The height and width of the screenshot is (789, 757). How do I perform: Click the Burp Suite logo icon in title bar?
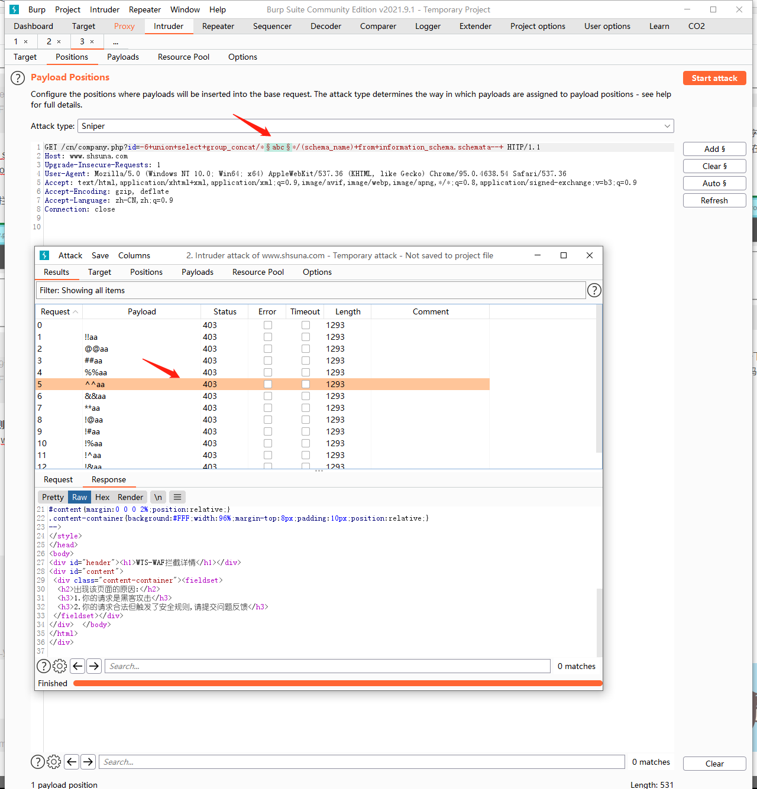tap(14, 9)
